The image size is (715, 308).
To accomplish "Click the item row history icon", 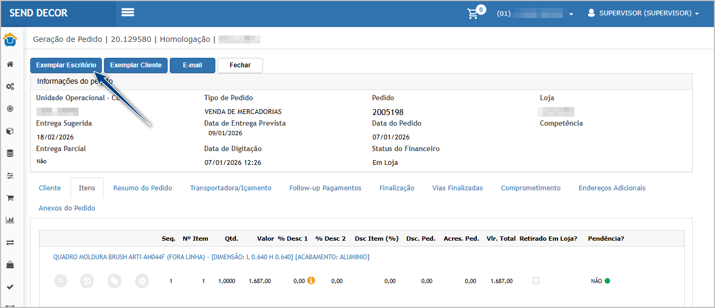I will tap(88, 281).
